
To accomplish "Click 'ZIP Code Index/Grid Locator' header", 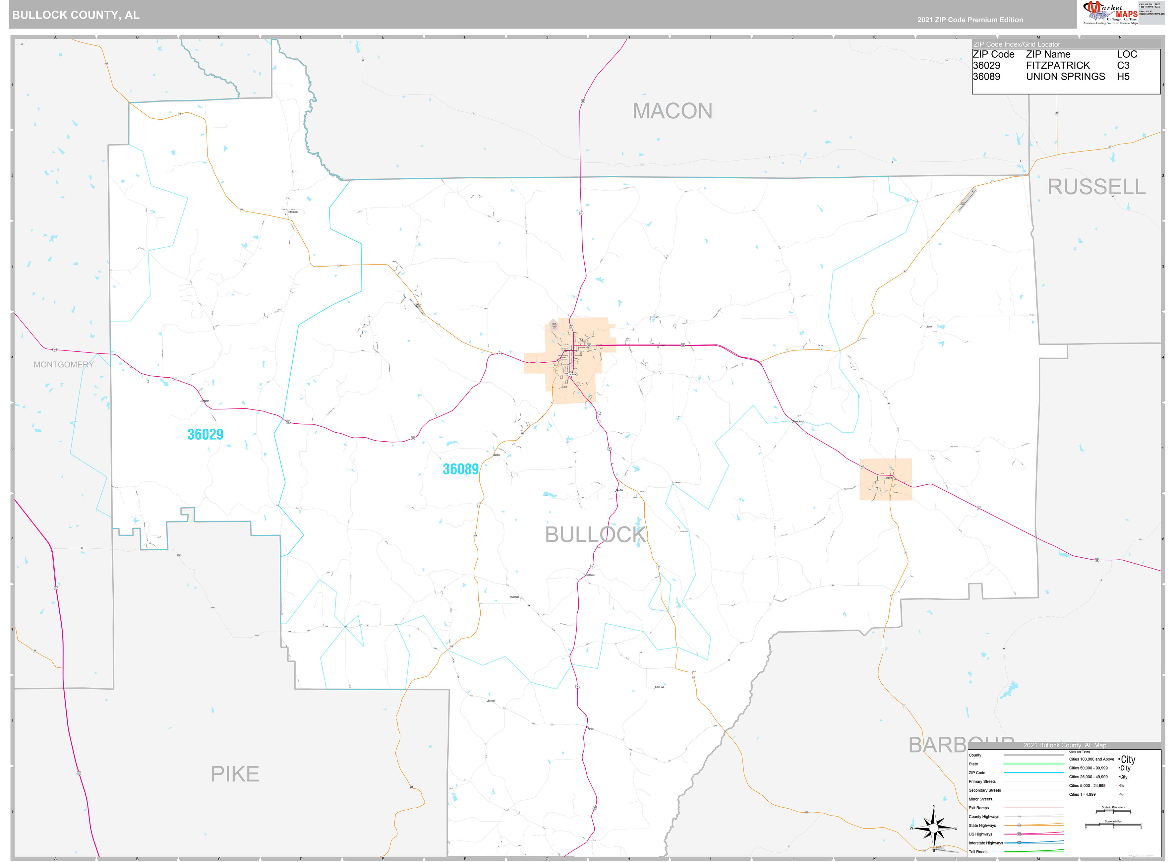I will (x=1017, y=44).
